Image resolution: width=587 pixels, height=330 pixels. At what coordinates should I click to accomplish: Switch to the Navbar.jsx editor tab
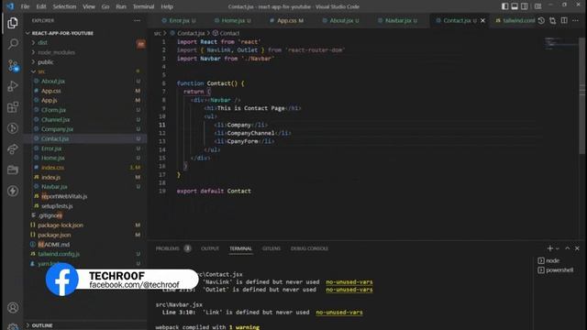pyautogui.click(x=397, y=20)
